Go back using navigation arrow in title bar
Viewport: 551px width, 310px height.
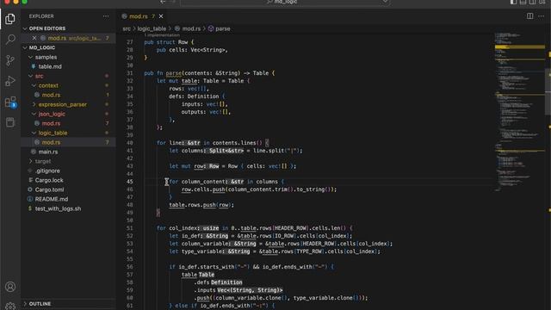[163, 2]
